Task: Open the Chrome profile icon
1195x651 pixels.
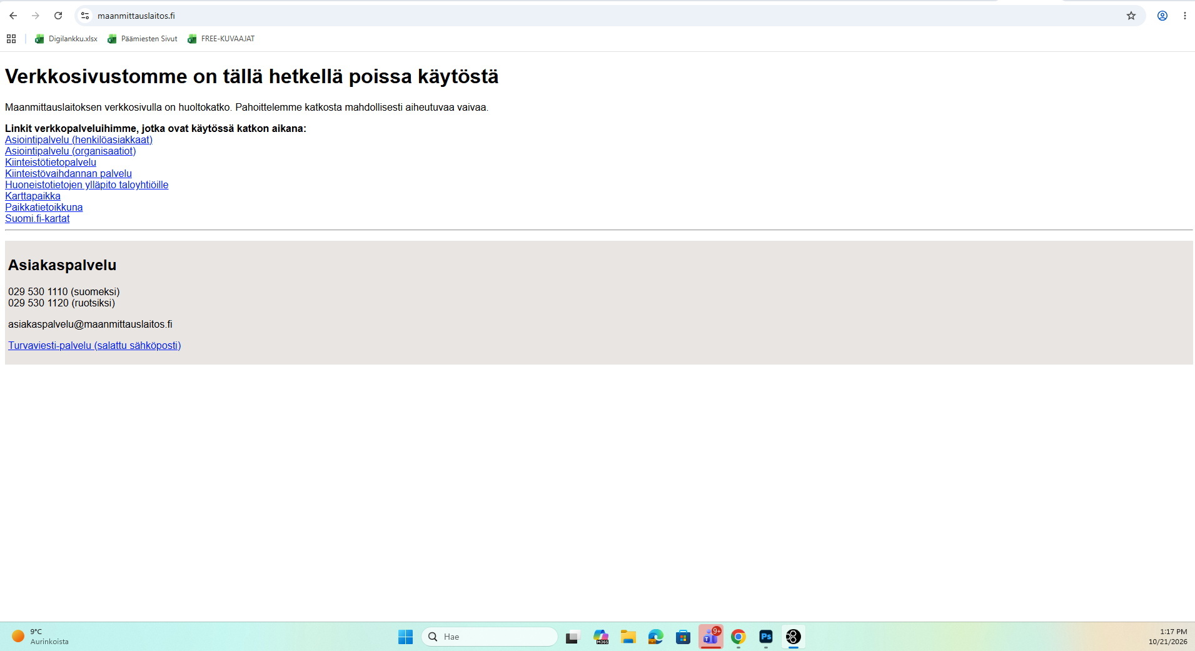Action: pyautogui.click(x=1162, y=16)
